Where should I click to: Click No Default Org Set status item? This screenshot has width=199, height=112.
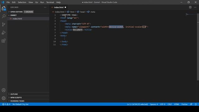[x=21, y=104]
